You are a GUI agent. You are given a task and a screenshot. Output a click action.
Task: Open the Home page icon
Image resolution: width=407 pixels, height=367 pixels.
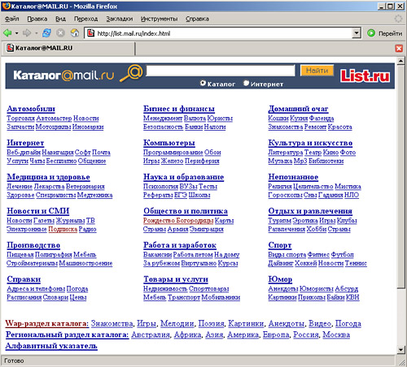point(75,33)
